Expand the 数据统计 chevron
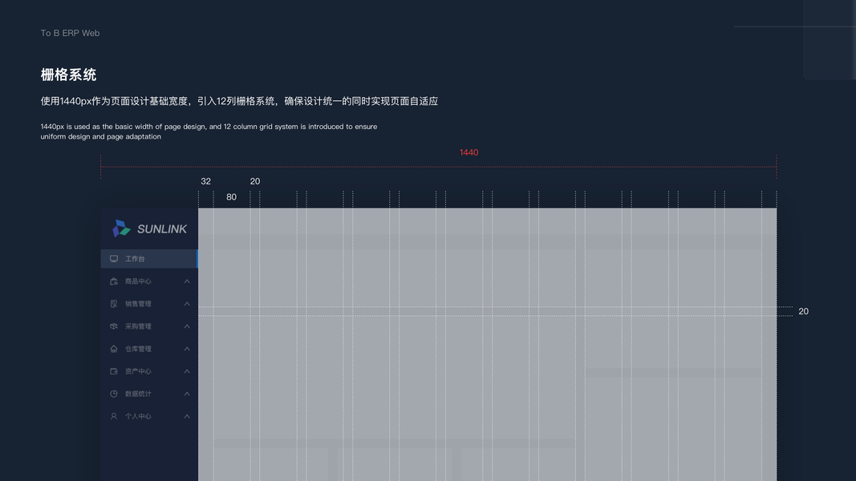The width and height of the screenshot is (856, 481). coord(187,394)
